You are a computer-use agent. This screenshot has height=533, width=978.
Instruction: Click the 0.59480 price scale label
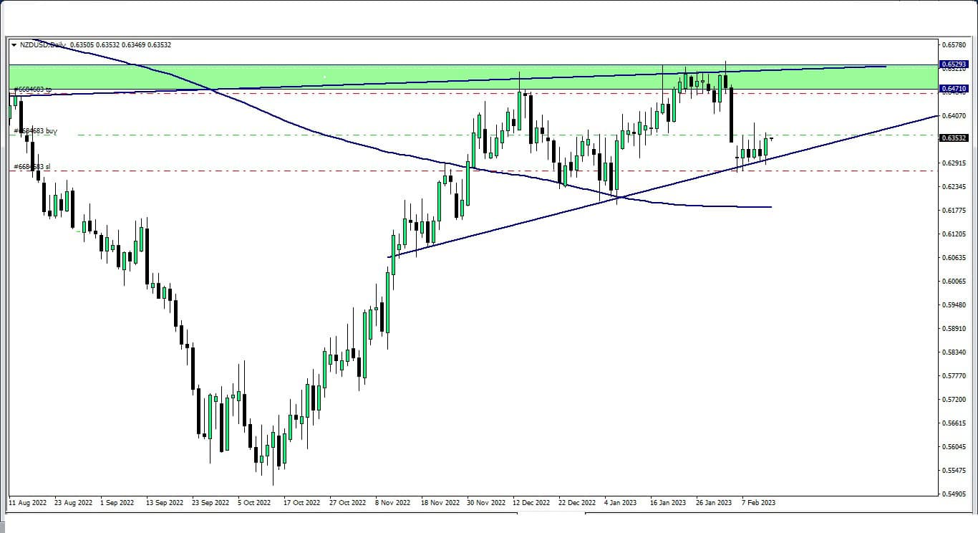(954, 304)
